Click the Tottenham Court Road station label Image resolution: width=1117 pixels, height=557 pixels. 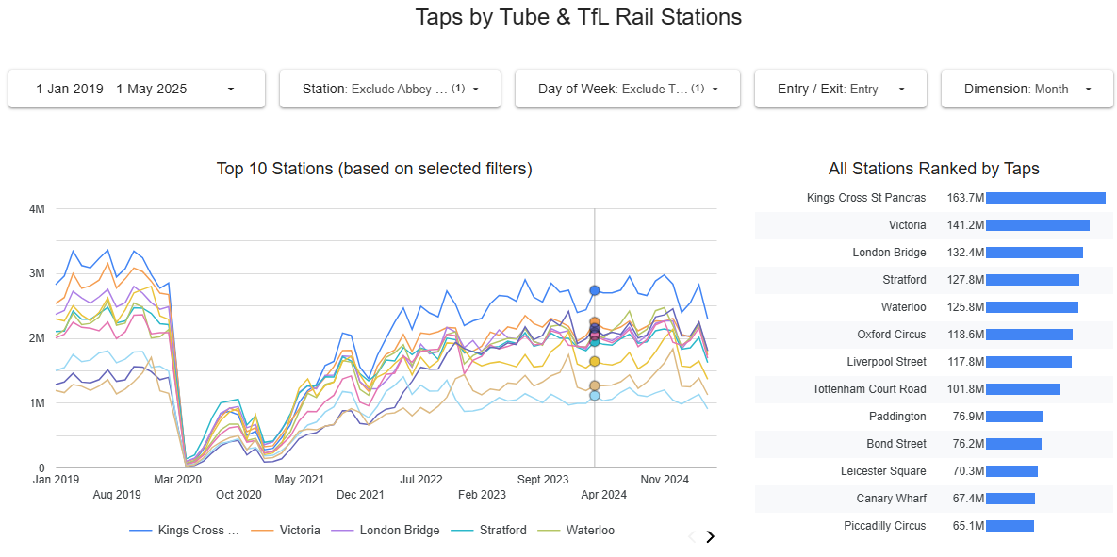[x=870, y=389]
